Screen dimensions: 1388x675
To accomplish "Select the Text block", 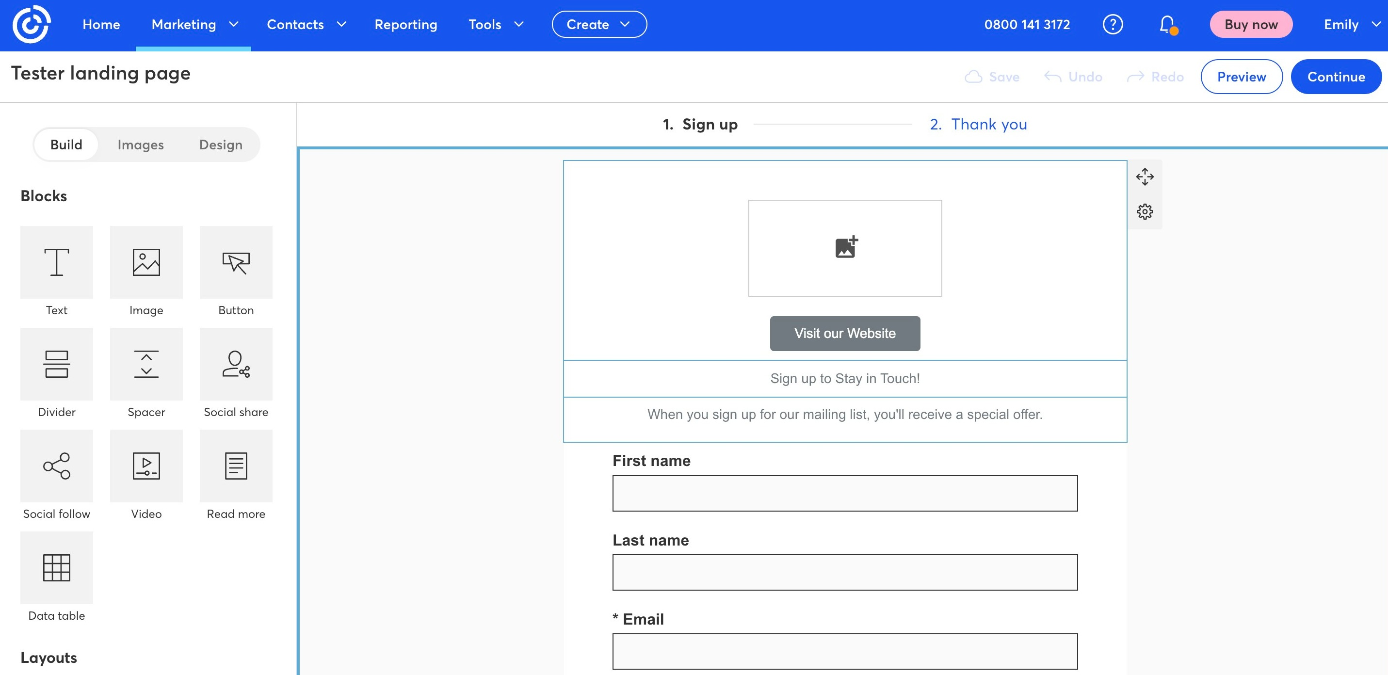I will (x=57, y=262).
